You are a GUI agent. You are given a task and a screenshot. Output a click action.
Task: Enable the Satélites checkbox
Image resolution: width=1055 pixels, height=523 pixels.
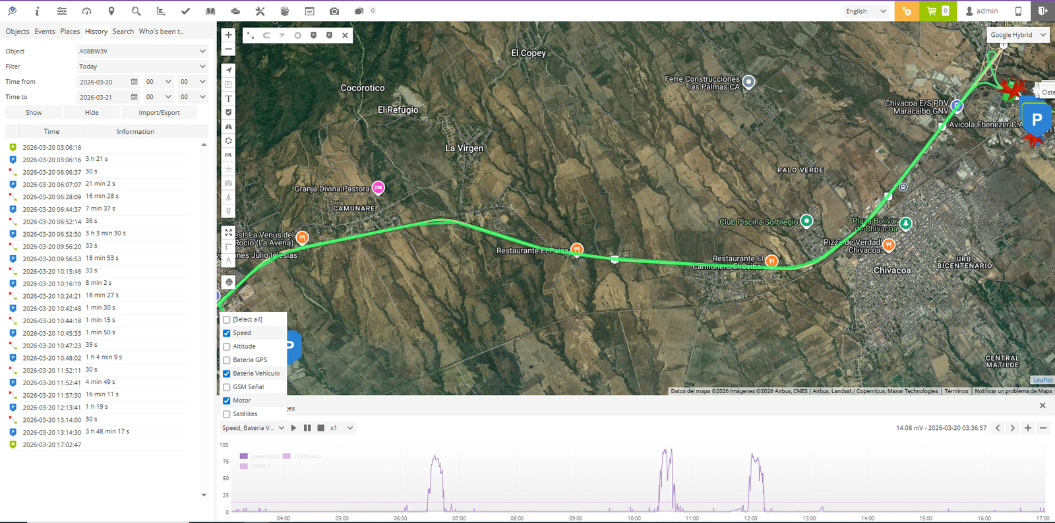tap(227, 414)
